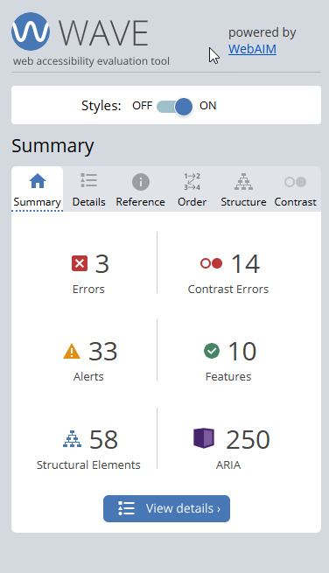Screen dimensions: 329x573
Task: Click the Styles ON label
Action: (207, 106)
